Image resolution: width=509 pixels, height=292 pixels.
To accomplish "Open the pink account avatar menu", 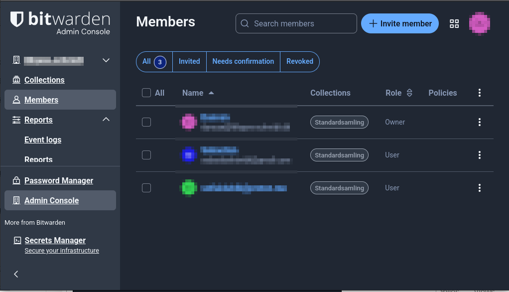I will tap(480, 23).
